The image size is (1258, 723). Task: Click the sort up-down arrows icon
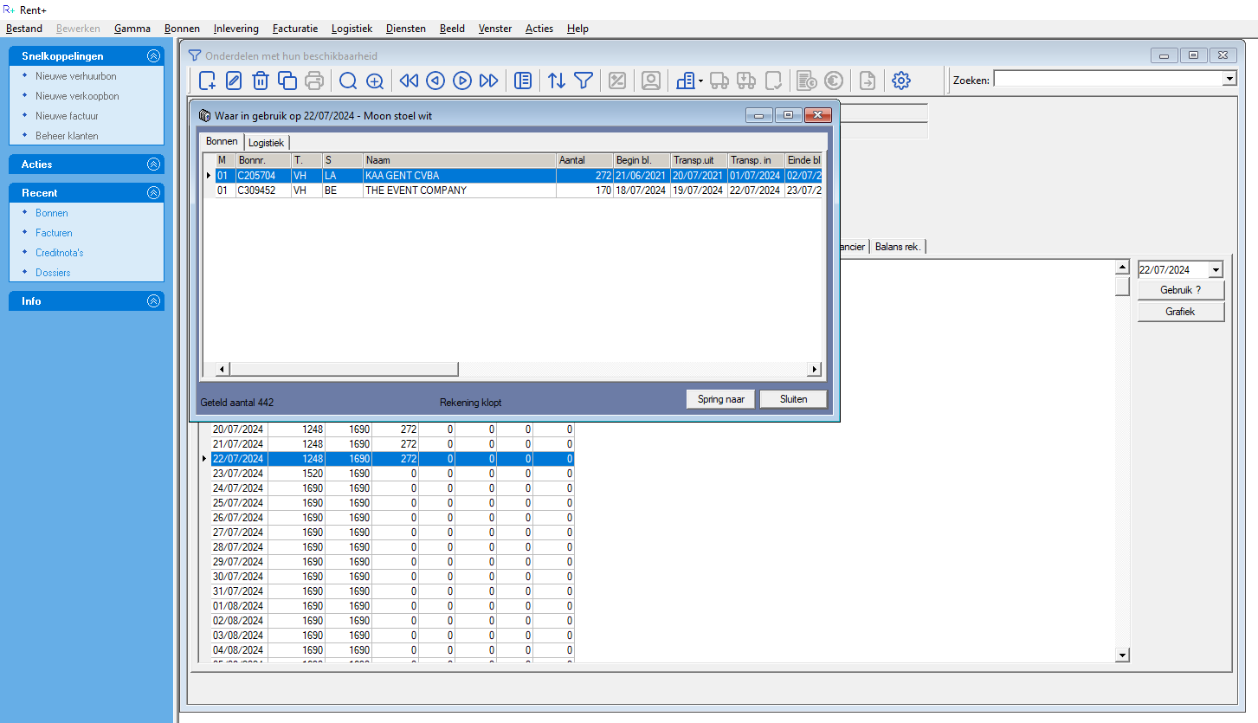[x=557, y=81]
